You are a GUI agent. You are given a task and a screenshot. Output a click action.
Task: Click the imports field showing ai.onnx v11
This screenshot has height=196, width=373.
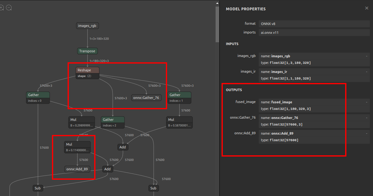[x=314, y=33]
